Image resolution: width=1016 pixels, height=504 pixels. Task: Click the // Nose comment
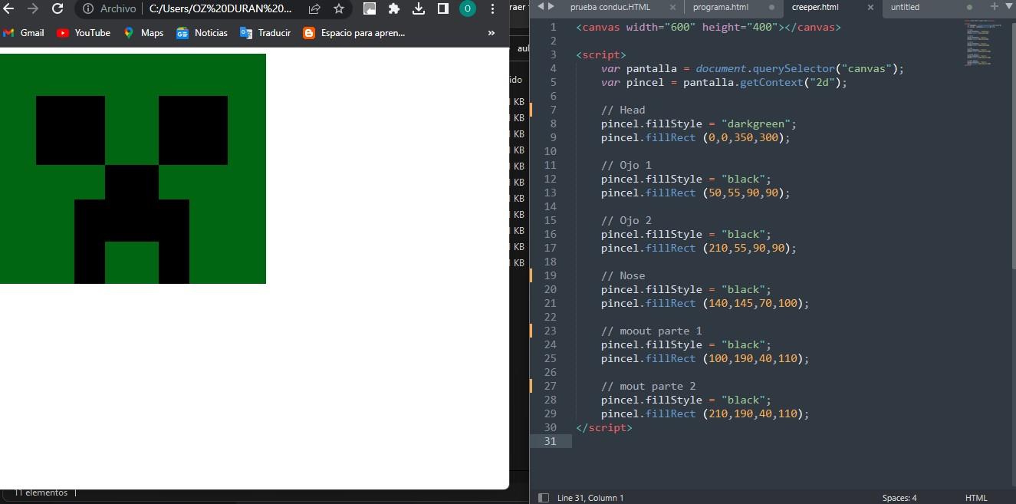pos(623,275)
